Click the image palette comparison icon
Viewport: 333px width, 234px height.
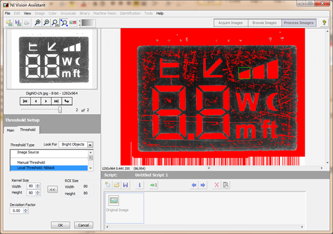(x=73, y=23)
